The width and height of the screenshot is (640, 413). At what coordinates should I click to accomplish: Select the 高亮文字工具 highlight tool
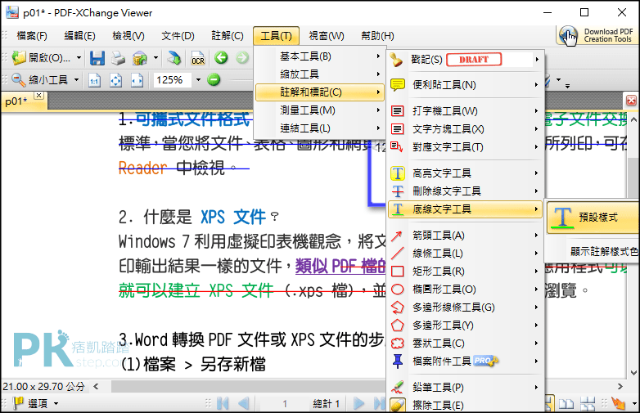point(466,173)
